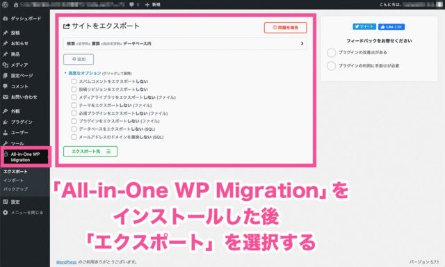Check テーマをエクスポートしない

click(74, 105)
